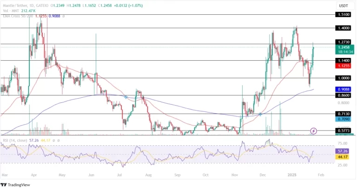Click the purple RSI value label 57.26 on the axis
The width and height of the screenshot is (357, 188).
coord(342,151)
